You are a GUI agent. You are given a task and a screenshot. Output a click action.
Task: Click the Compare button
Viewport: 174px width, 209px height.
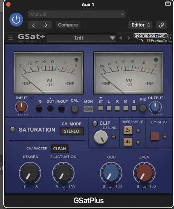(x=68, y=25)
